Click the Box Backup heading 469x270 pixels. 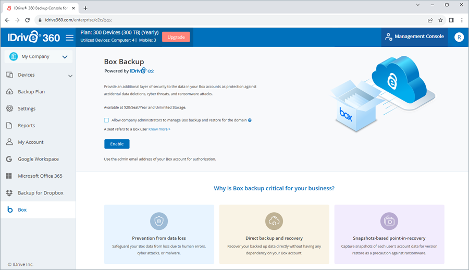[x=124, y=62]
